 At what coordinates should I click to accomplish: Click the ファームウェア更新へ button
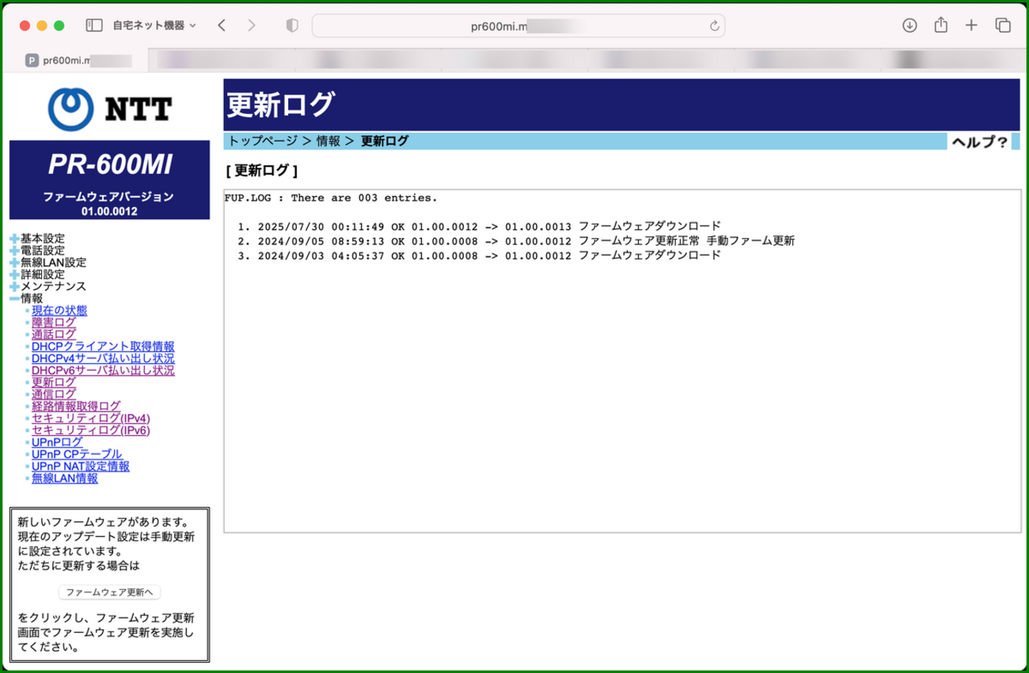point(110,592)
